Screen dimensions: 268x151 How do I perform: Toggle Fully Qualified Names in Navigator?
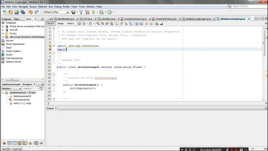tap(31, 143)
